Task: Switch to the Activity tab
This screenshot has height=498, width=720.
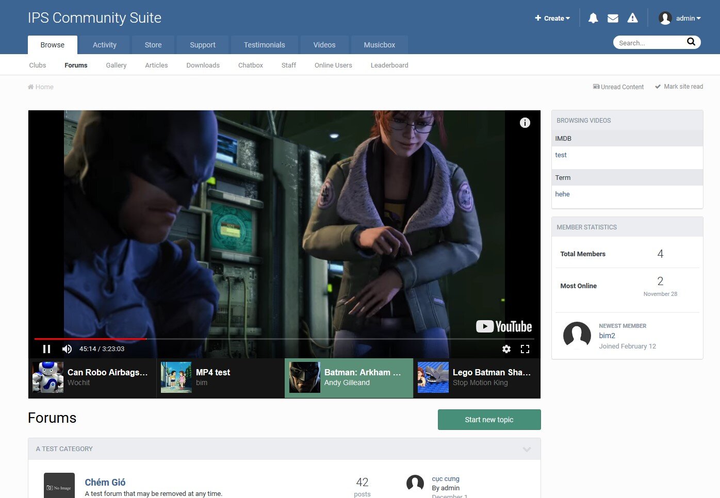Action: point(105,45)
